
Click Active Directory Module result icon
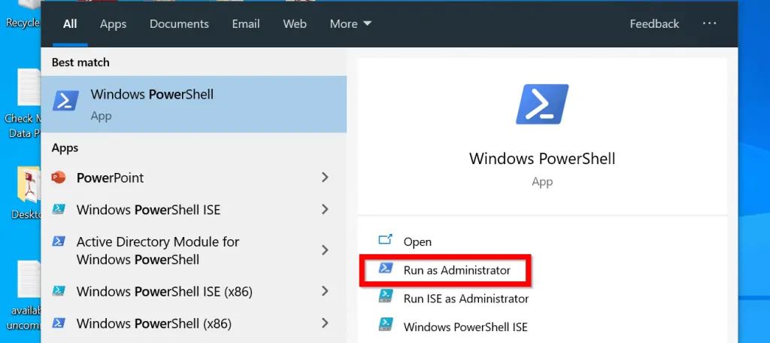59,241
